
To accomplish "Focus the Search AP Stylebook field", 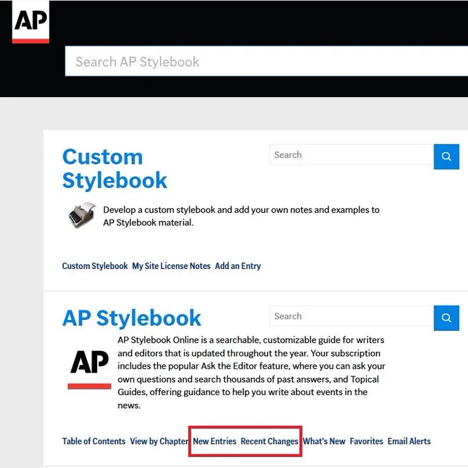I will click(266, 61).
